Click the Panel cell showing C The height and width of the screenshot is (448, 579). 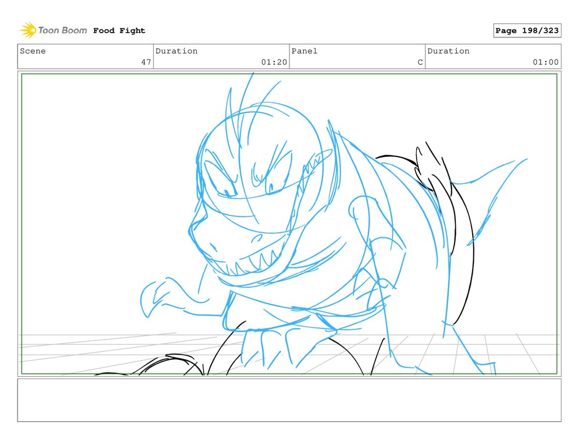pyautogui.click(x=357, y=56)
